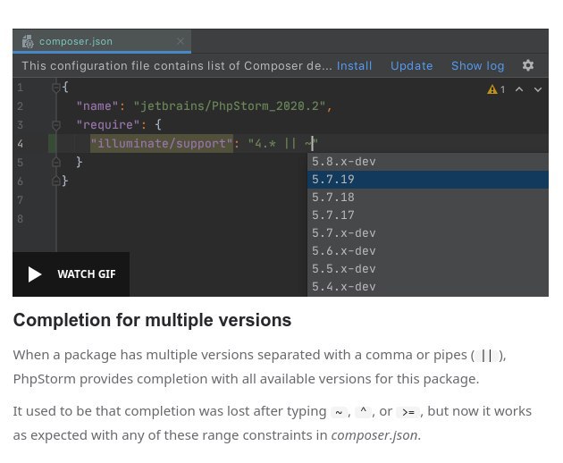Click the "require" key on line 3
This screenshot has width=563, height=463.
point(108,125)
